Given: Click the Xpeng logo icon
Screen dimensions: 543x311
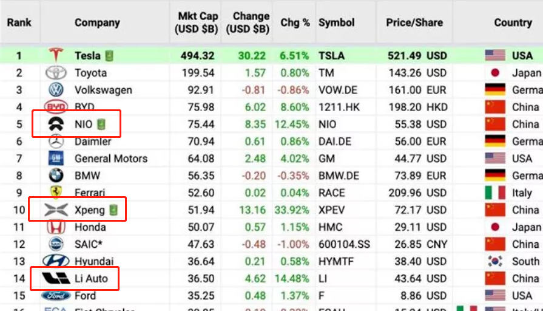Looking at the screenshot, I should point(56,210).
